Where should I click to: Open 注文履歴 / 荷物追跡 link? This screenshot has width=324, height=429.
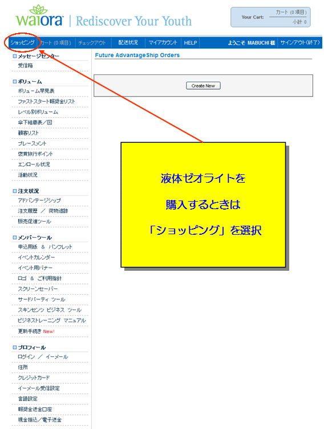click(x=43, y=211)
